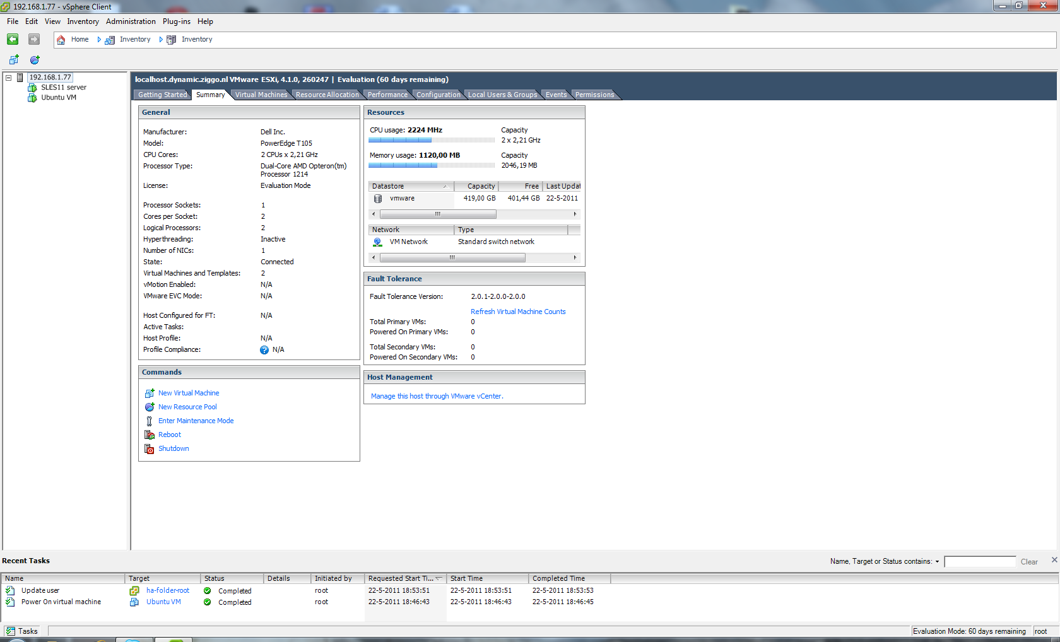Click the datastore list horizontal scrollbar

pyautogui.click(x=474, y=214)
